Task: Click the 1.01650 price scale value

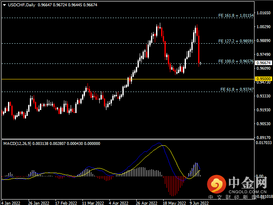Action: point(264,13)
